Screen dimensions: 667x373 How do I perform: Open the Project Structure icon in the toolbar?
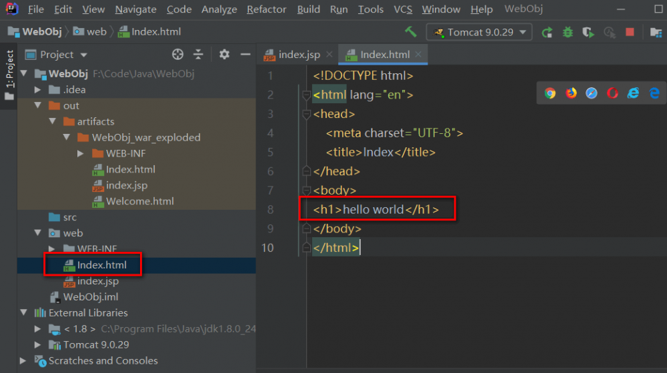(656, 32)
